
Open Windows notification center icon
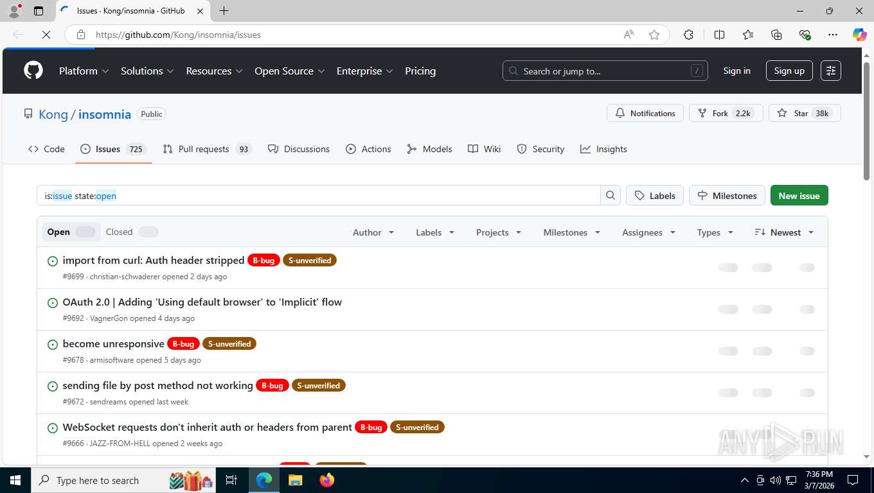pos(853,480)
